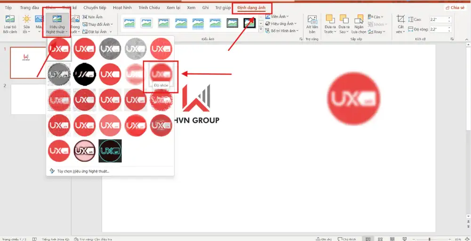
Task: Switch to Chuyển tiếp transitions tab
Action: click(95, 8)
